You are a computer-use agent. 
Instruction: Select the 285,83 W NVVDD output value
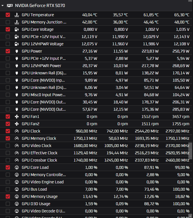[x=181, y=109]
